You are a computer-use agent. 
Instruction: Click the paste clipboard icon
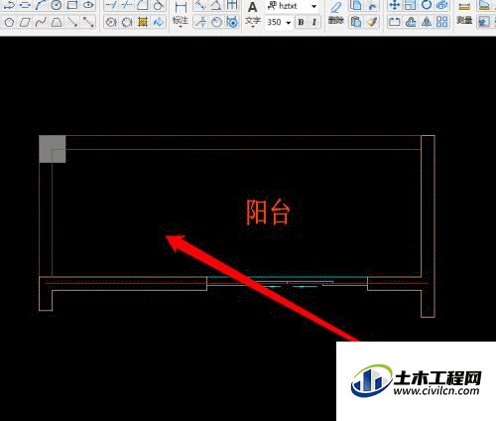[x=356, y=22]
